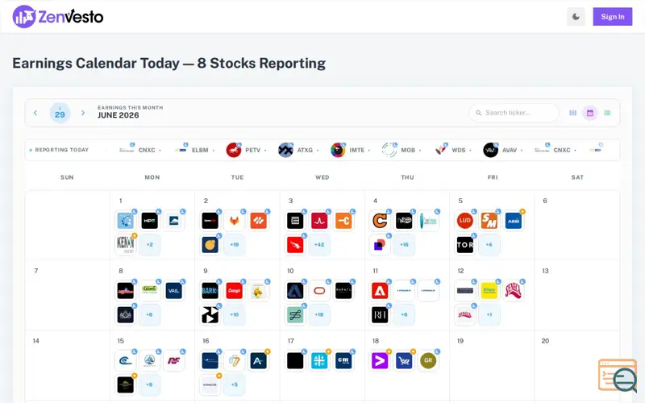The image size is (645, 403).
Task: Click the Sign In button
Action: [613, 16]
